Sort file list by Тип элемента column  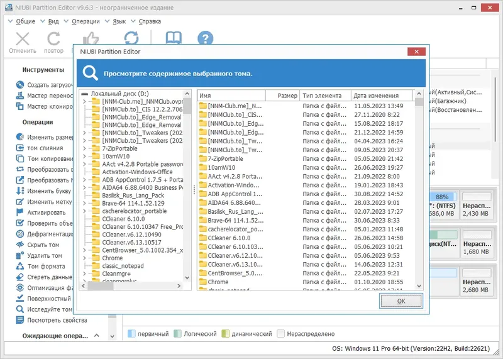(325, 96)
